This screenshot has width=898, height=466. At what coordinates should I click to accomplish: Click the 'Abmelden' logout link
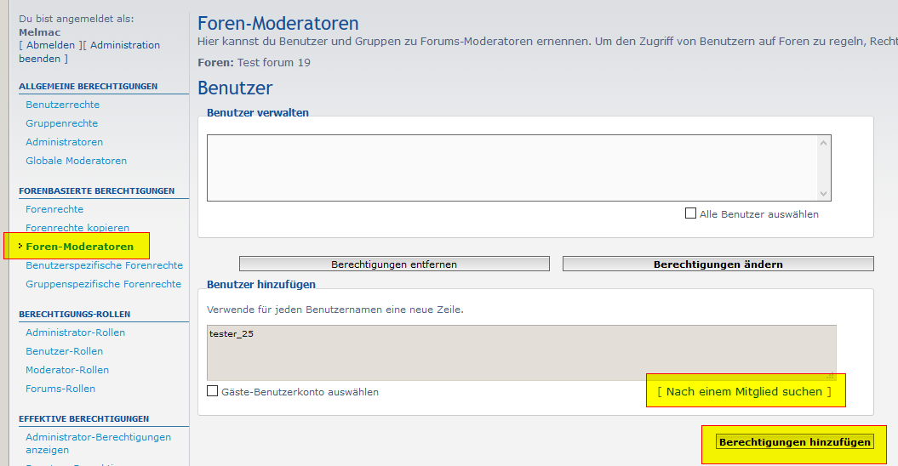click(x=49, y=45)
